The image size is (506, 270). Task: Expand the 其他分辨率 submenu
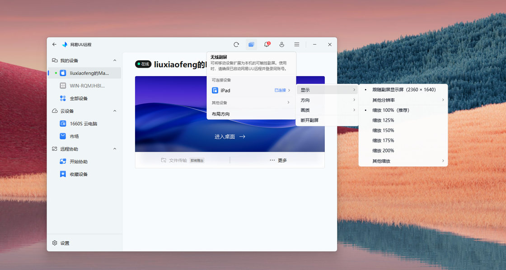pyautogui.click(x=403, y=100)
